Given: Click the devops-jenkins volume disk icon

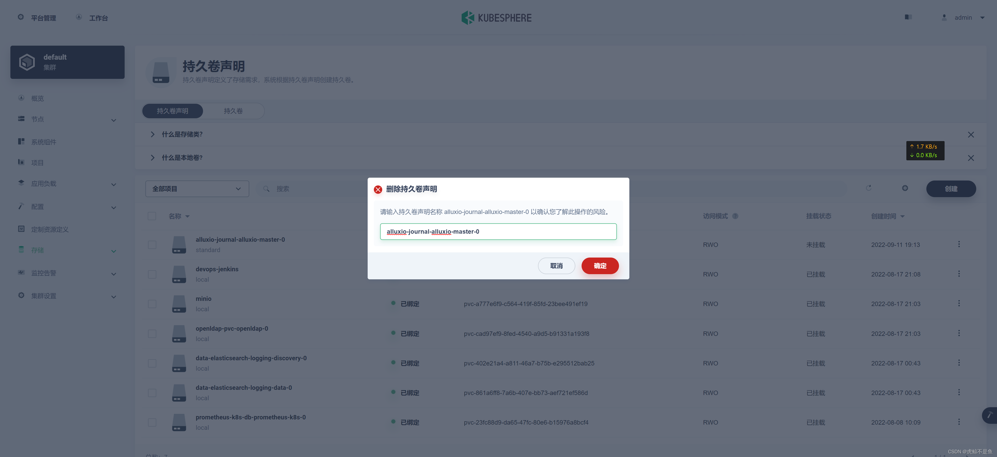Looking at the screenshot, I should coord(179,274).
